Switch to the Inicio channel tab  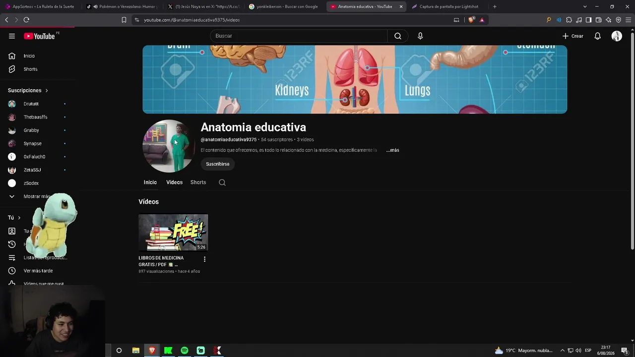pyautogui.click(x=150, y=182)
